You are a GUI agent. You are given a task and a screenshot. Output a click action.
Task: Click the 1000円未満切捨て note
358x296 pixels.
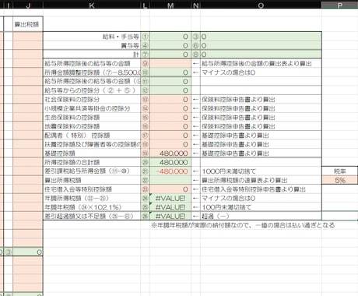229,171
